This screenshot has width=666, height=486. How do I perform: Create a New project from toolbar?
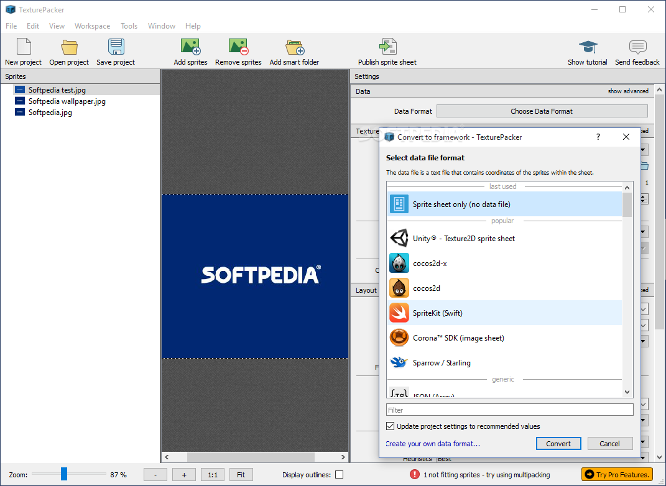[x=24, y=52]
